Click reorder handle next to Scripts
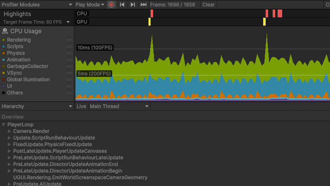This screenshot has height=186, width=330. point(69,47)
